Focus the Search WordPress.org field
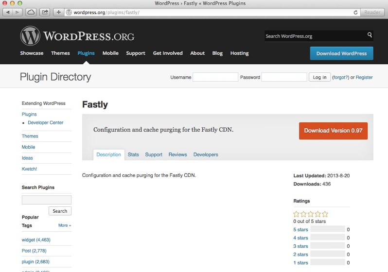The width and height of the screenshot is (388, 272). pyautogui.click(x=316, y=36)
